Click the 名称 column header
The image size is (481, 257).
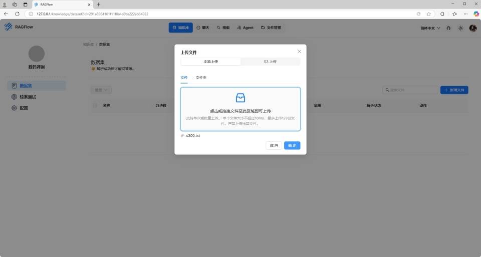click(106, 106)
